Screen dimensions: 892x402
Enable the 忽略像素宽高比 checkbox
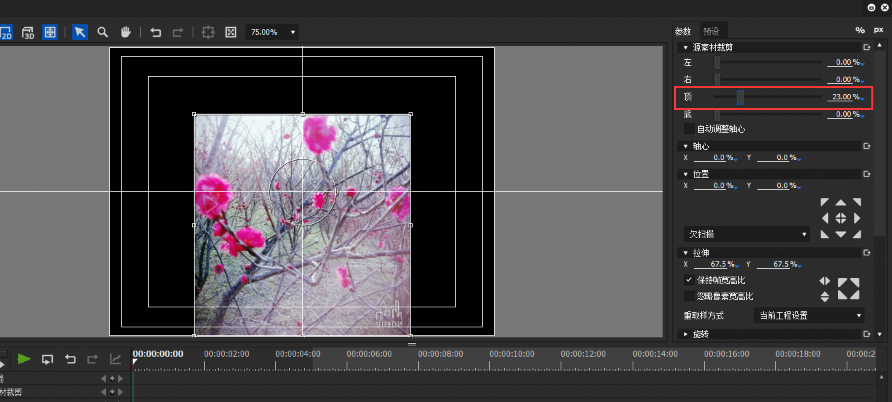[x=689, y=296]
